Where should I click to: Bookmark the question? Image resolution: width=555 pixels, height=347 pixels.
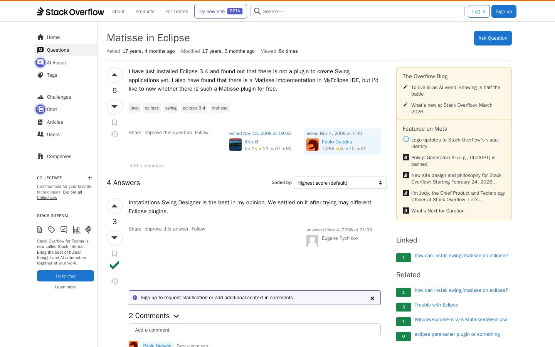pyautogui.click(x=114, y=123)
